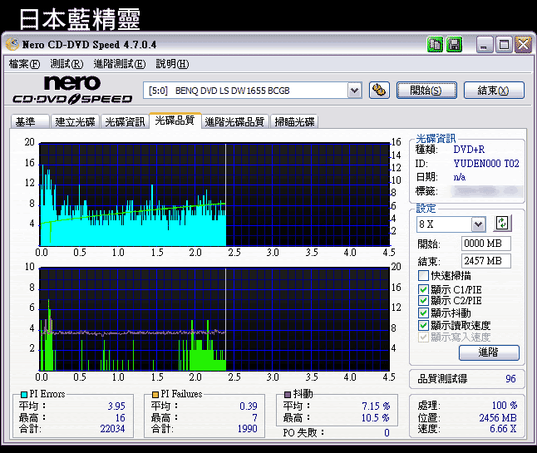The image size is (537, 453).
Task: Click the purple 抖動 color swatch
Action: (288, 395)
